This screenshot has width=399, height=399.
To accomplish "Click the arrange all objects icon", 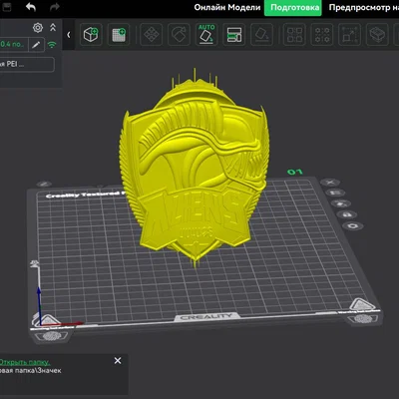I will coord(234,34).
